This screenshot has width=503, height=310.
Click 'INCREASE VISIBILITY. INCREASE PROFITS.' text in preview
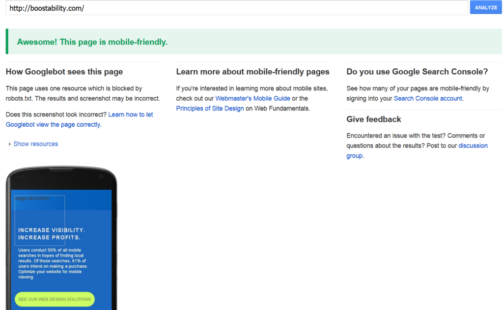(x=52, y=234)
